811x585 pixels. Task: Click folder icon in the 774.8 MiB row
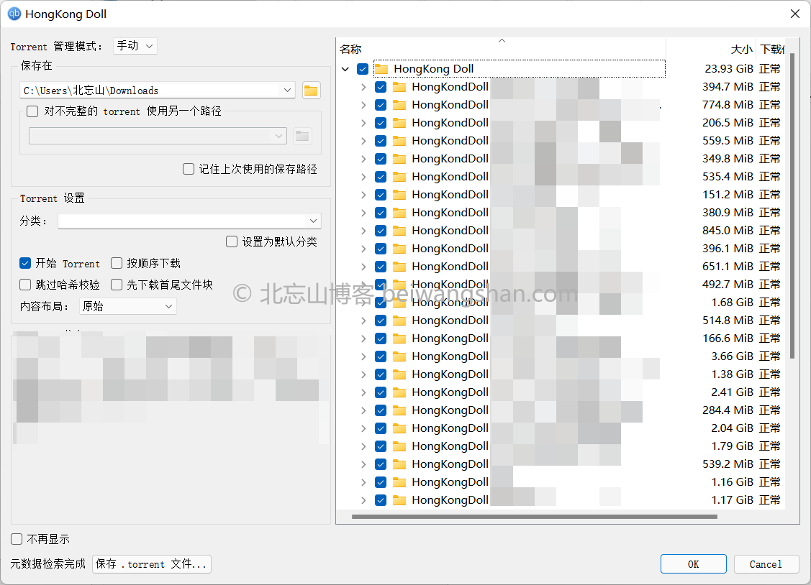(x=399, y=105)
